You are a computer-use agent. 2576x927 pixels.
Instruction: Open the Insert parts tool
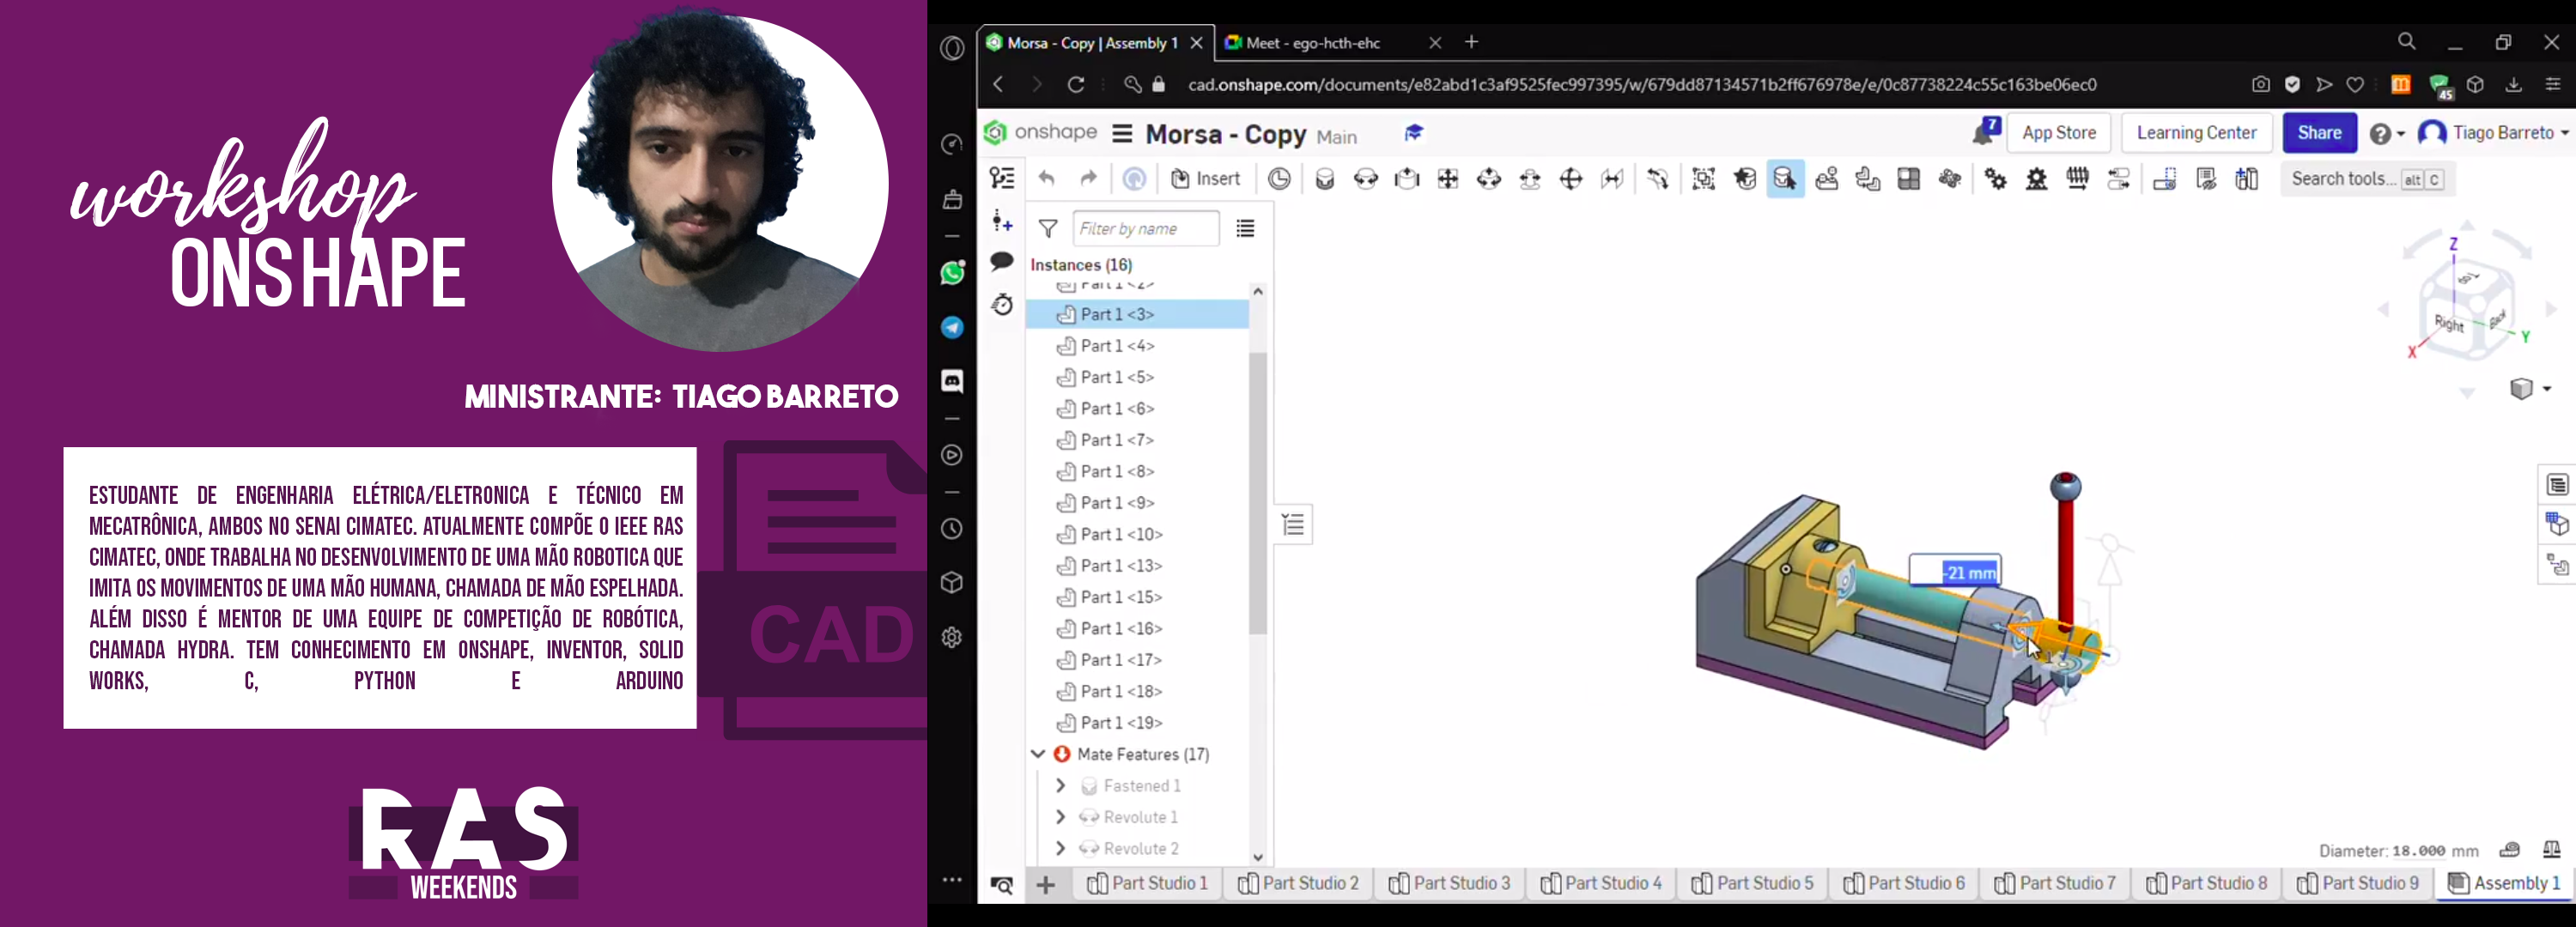pyautogui.click(x=1206, y=178)
